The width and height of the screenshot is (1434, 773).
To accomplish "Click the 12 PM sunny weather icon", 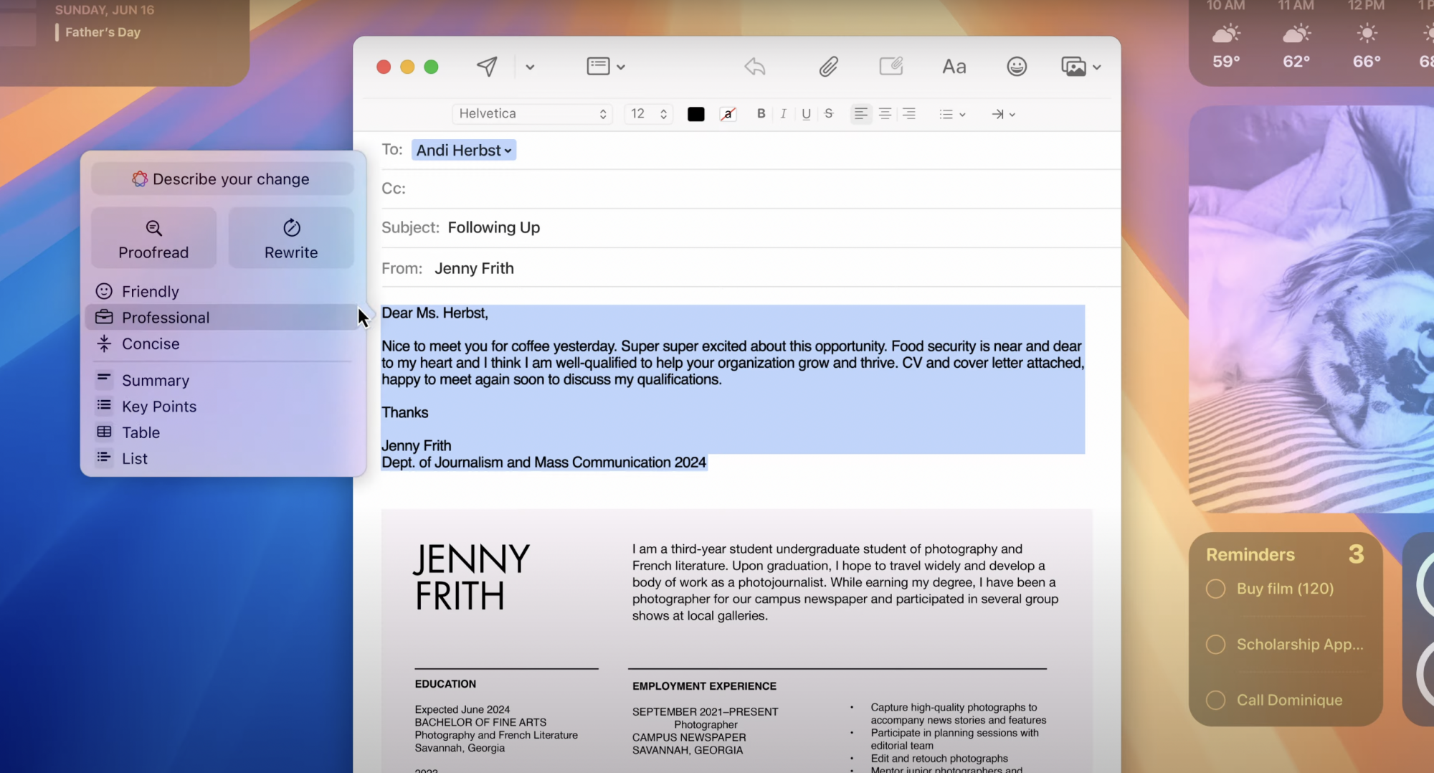I will click(x=1367, y=33).
